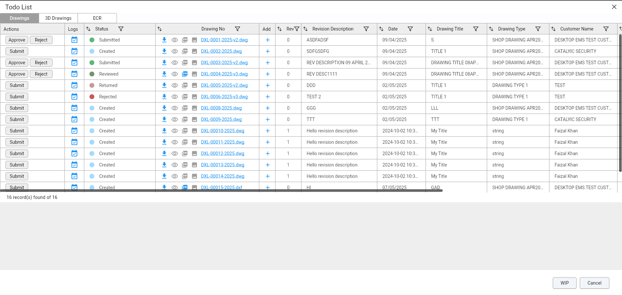622x295 pixels.
Task: Switch to 3D Drawings tab
Action: [x=58, y=18]
